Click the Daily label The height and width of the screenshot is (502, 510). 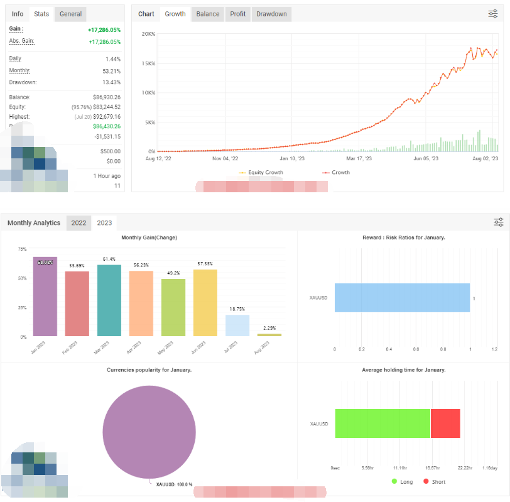(x=15, y=58)
